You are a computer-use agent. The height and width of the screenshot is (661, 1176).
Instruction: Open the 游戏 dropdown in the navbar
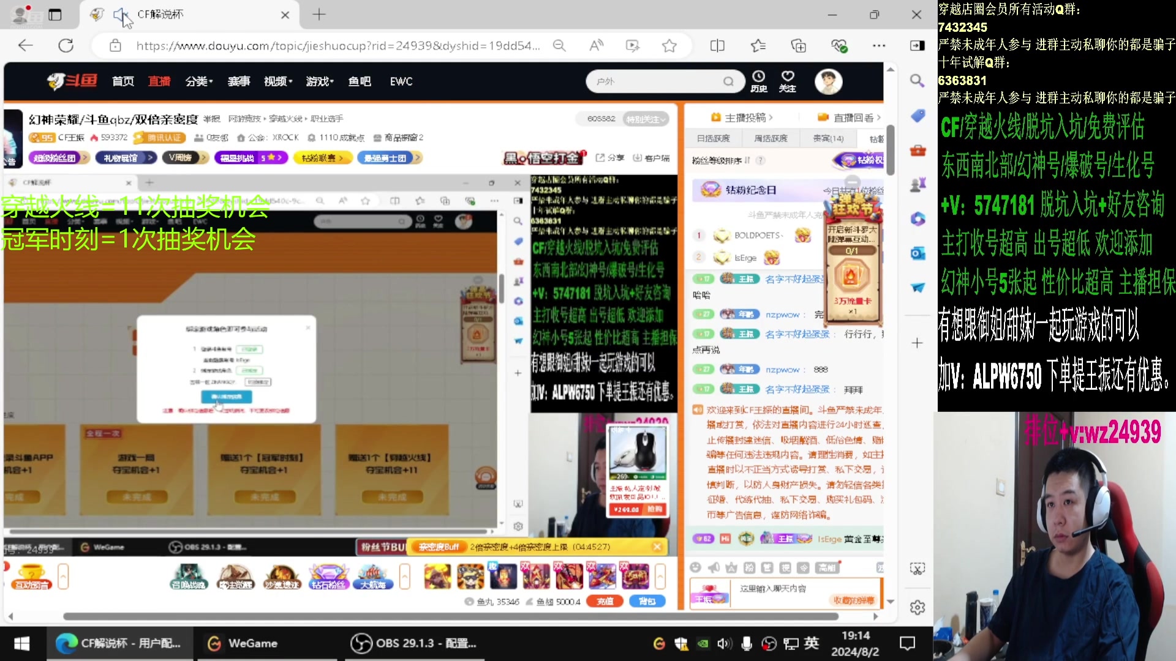317,81
